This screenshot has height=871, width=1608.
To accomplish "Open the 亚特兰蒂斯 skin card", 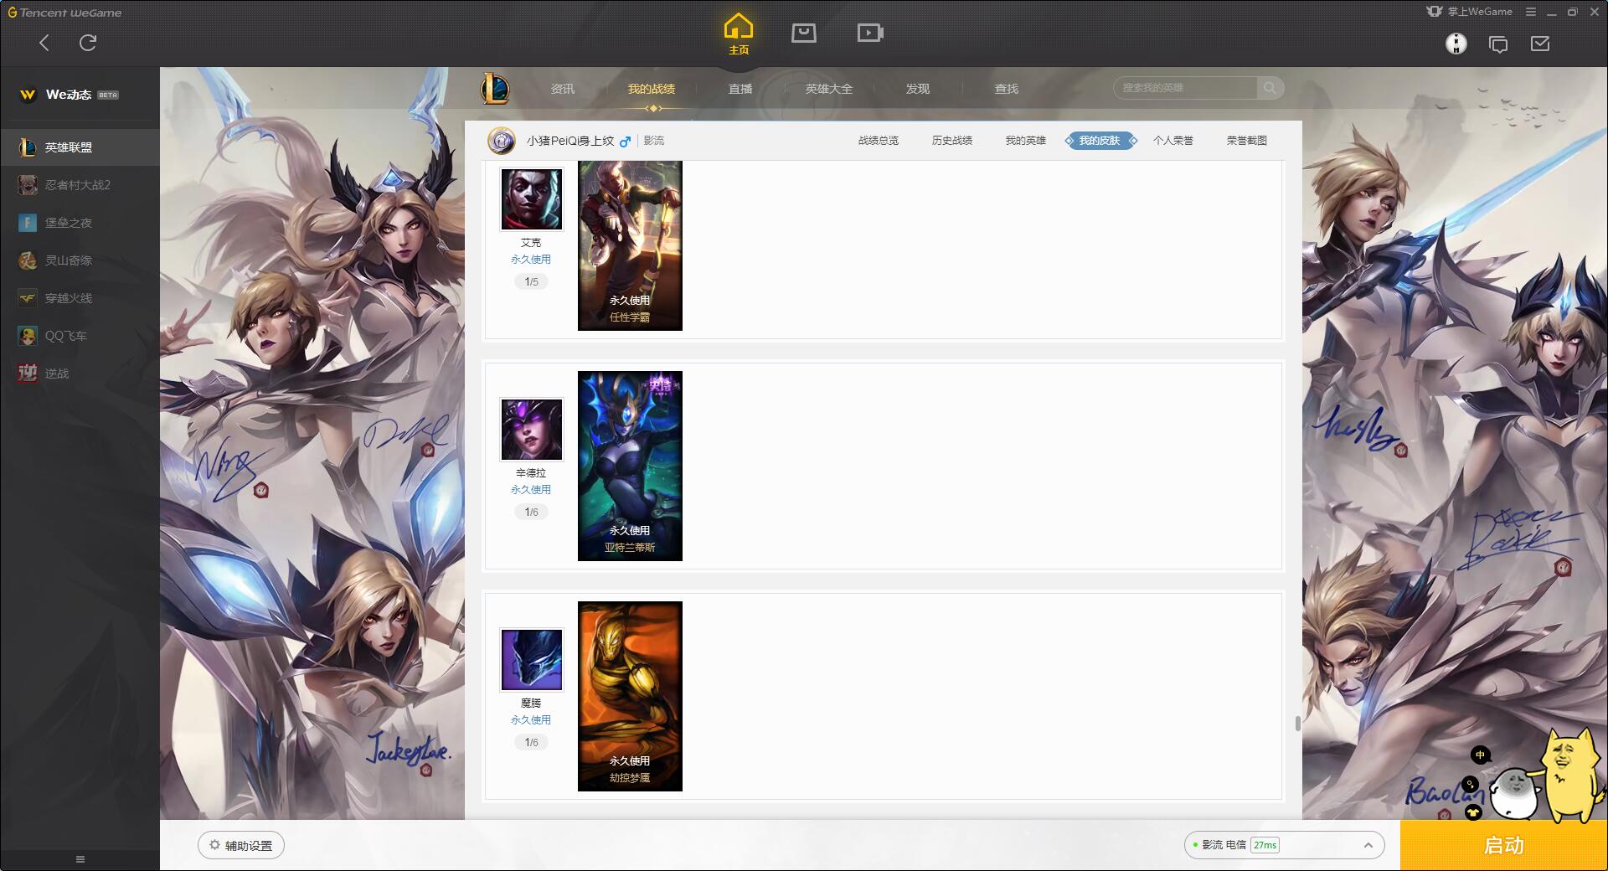I will click(630, 466).
